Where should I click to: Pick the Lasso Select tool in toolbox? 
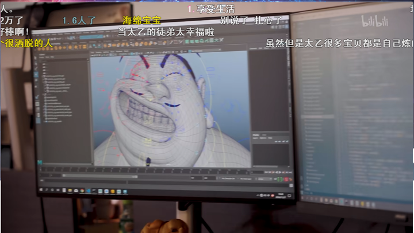(36, 64)
